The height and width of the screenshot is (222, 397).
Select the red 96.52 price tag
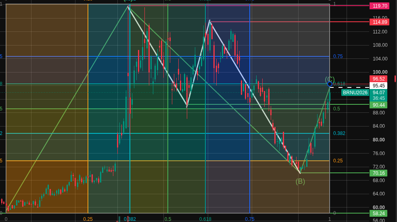(x=378, y=79)
